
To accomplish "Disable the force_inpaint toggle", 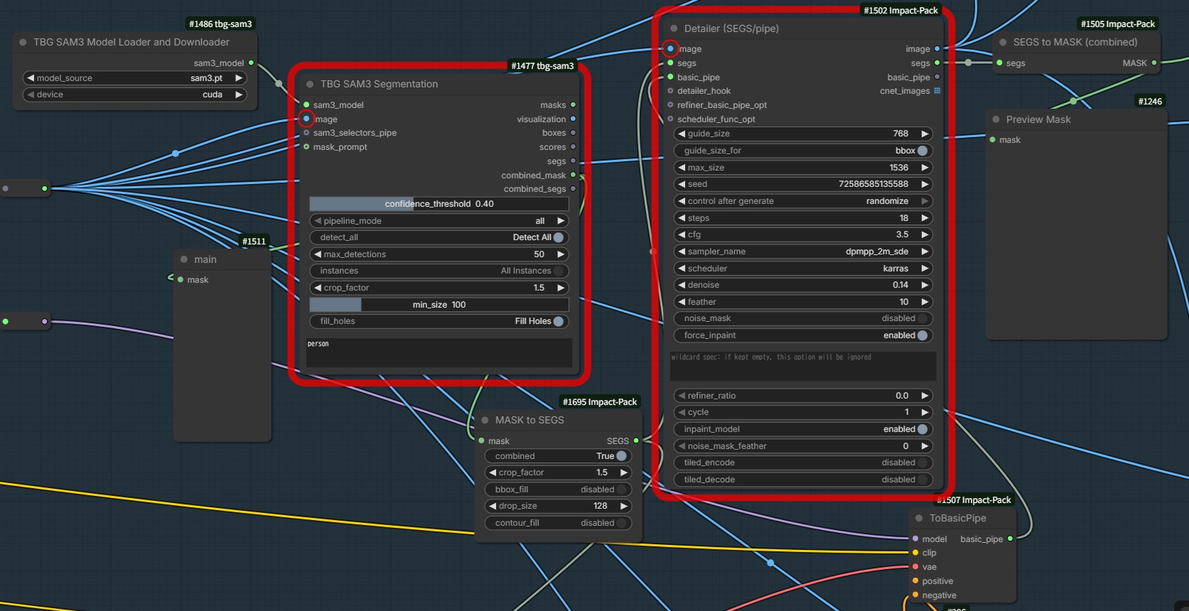I will pos(922,336).
